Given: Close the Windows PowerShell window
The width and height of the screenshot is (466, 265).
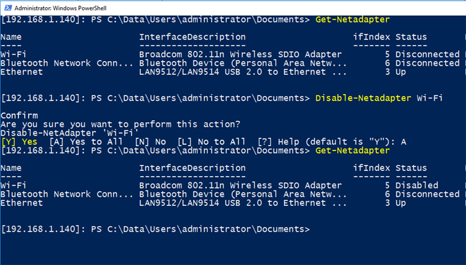Looking at the screenshot, I should pos(453,7).
